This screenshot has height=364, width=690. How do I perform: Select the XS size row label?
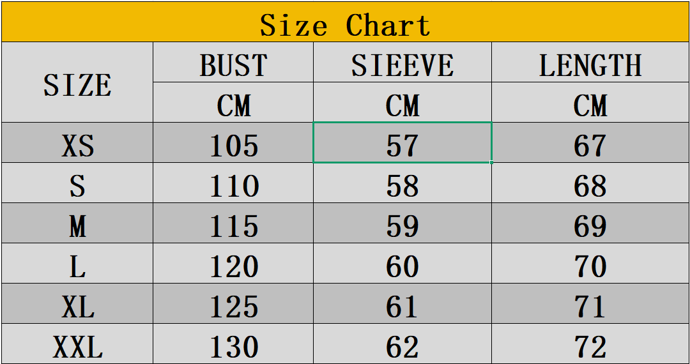(x=77, y=144)
